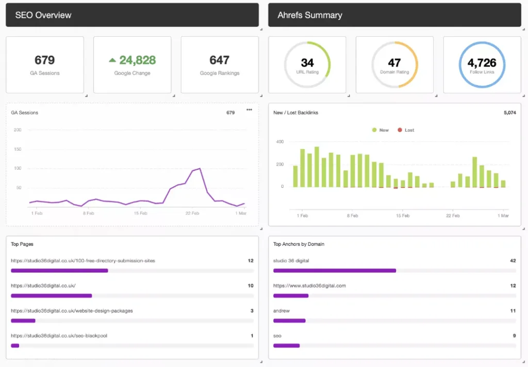Toggle the Lost series in backlinks legend

point(406,130)
